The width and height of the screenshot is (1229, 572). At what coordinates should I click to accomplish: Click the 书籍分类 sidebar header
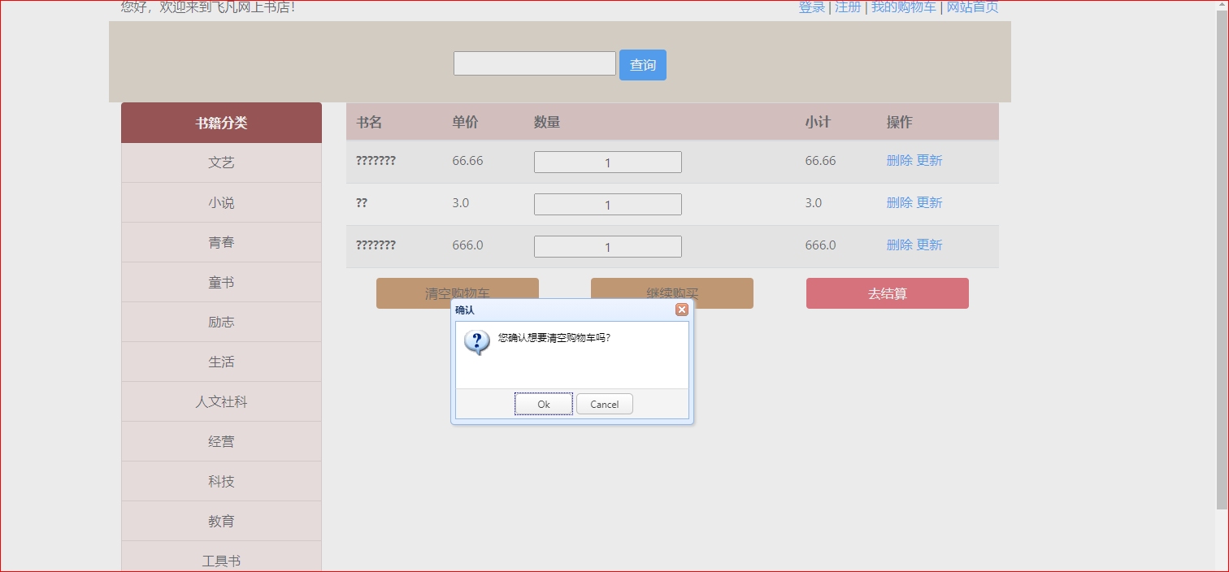(221, 123)
